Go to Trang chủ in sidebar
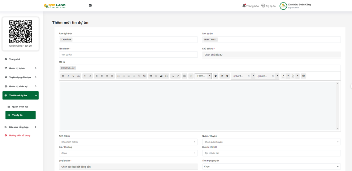This screenshot has width=352, height=171. click(15, 59)
